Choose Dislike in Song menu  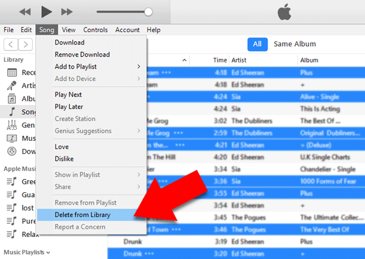point(91,159)
